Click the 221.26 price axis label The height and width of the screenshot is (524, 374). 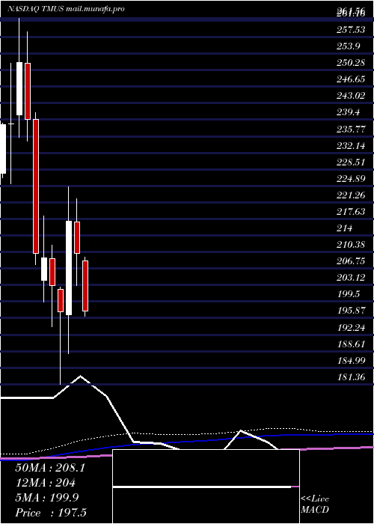click(351, 195)
